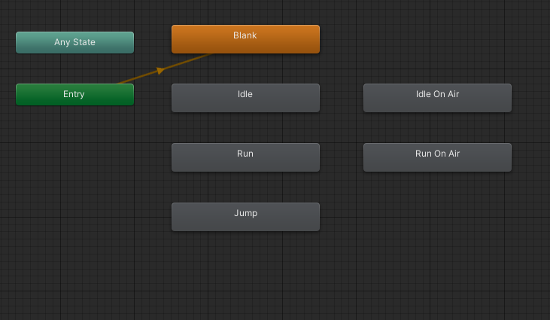Image resolution: width=550 pixels, height=320 pixels.
Task: Select the green Entry node
Action: (74, 95)
